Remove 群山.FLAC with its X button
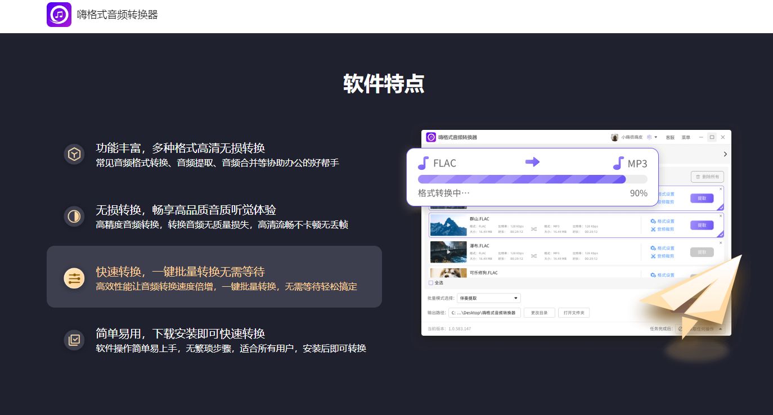 721,216
